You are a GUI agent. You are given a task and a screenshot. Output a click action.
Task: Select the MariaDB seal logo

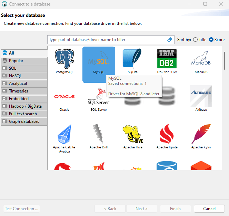[201, 58]
